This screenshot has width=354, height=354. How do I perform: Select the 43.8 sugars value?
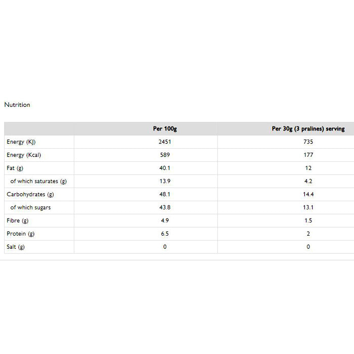(165, 208)
